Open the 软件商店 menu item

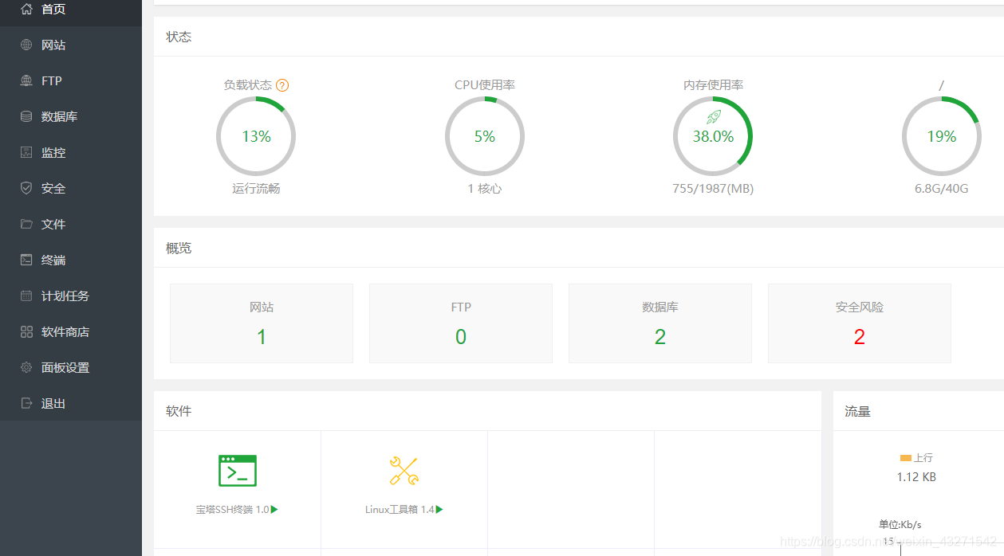coord(71,332)
